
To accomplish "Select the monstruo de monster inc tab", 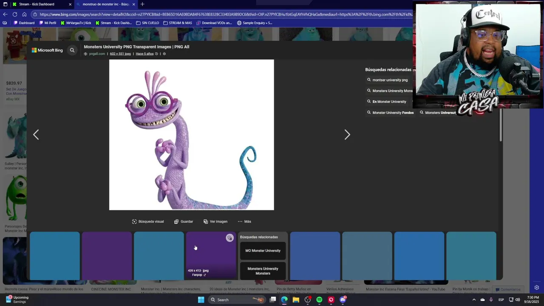I will [105, 4].
